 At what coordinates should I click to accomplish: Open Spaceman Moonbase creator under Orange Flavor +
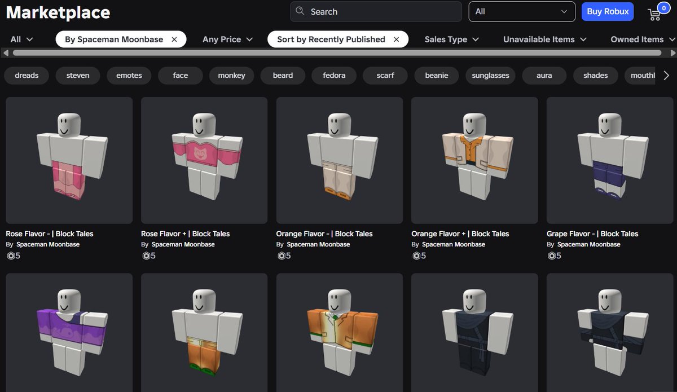[454, 244]
